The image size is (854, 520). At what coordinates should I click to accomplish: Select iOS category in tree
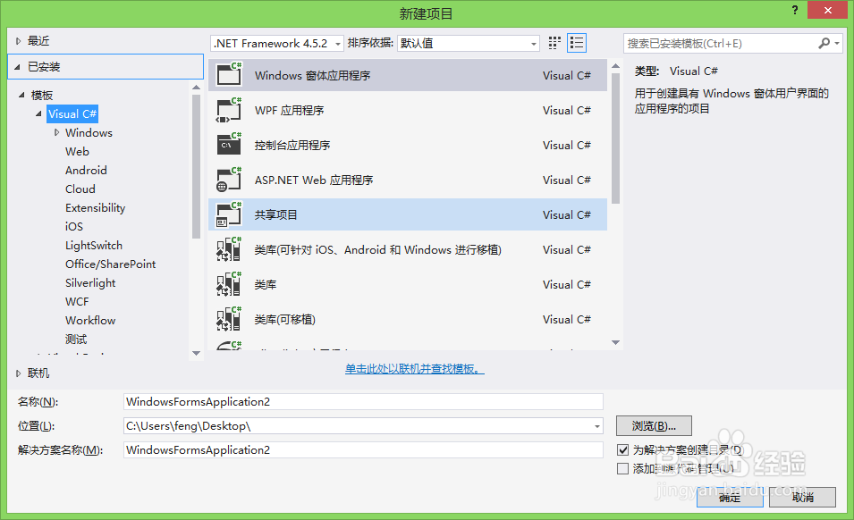point(74,226)
